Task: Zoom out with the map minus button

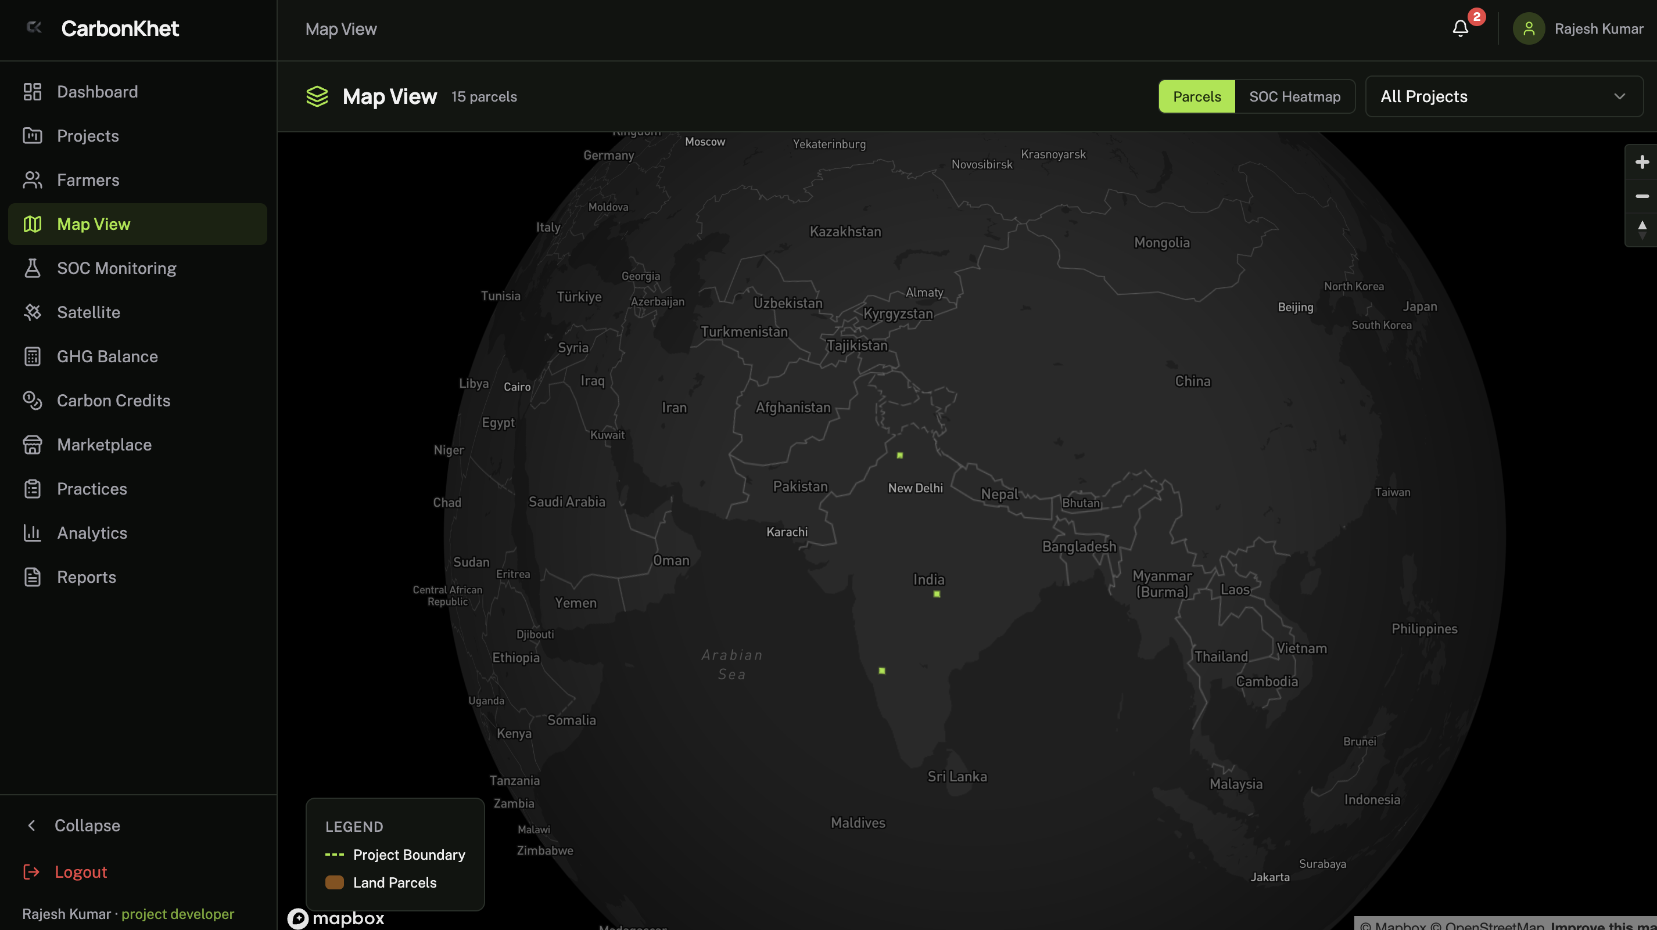Action: click(1641, 196)
